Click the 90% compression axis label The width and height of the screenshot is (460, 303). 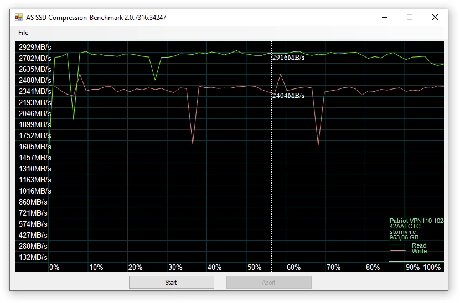click(x=412, y=267)
